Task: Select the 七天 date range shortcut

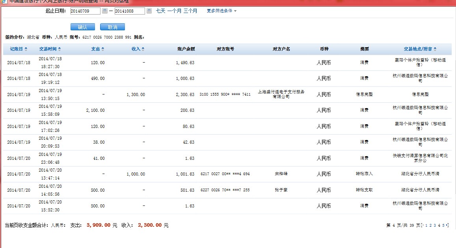Action: (x=160, y=11)
